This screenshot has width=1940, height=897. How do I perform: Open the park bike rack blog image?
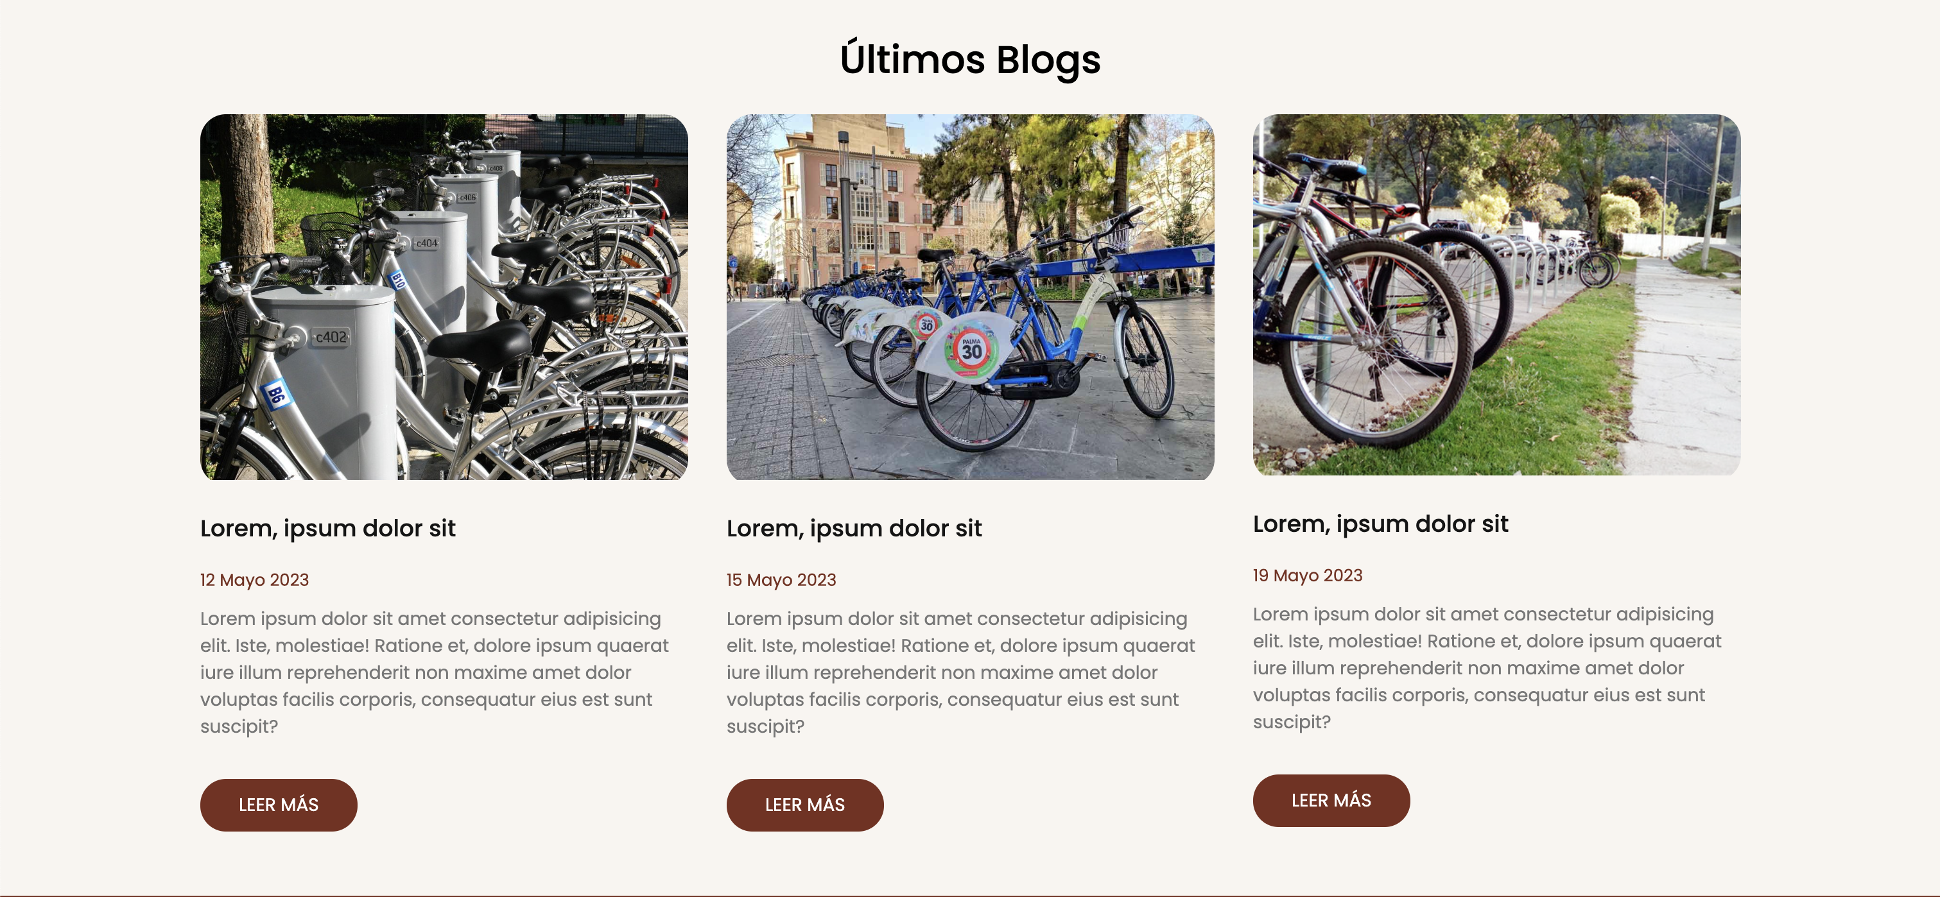(x=1496, y=295)
